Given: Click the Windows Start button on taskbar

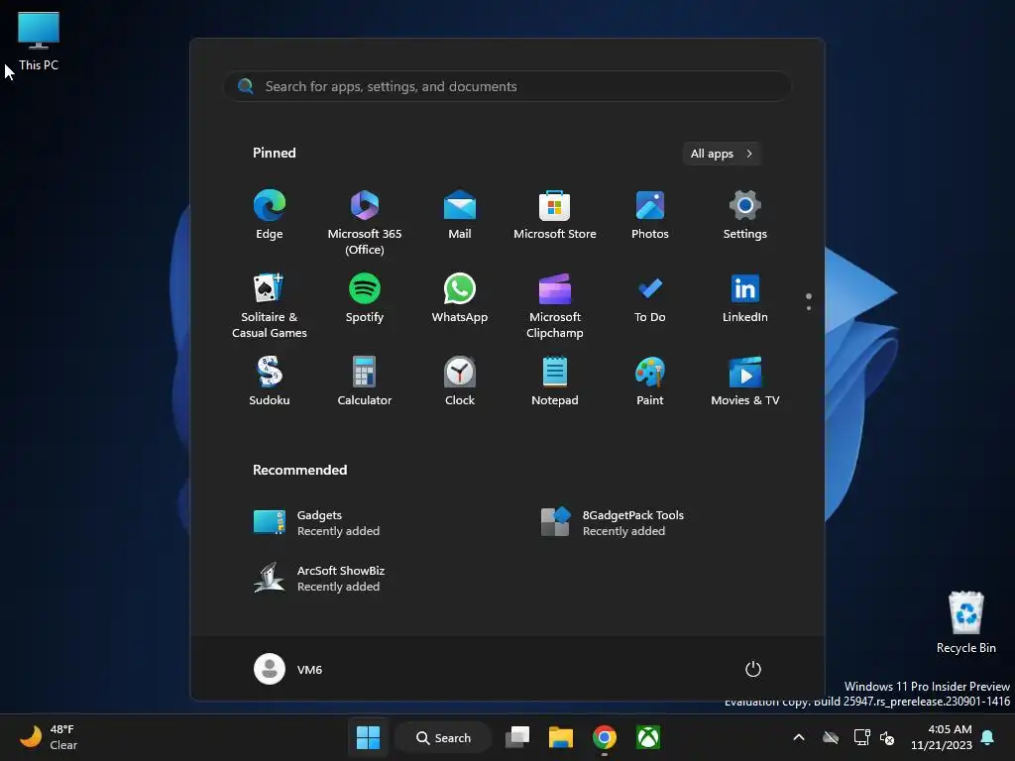Looking at the screenshot, I should tap(369, 737).
